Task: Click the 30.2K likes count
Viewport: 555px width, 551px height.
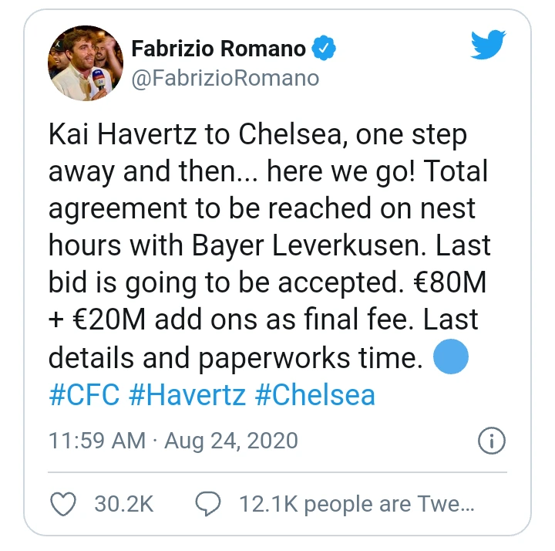Action: [x=124, y=505]
